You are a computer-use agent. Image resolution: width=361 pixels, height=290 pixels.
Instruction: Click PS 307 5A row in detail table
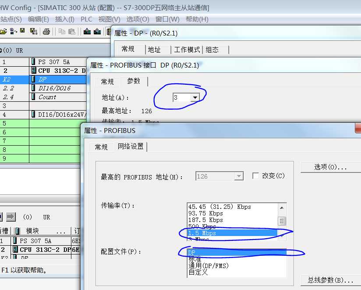click(40, 241)
